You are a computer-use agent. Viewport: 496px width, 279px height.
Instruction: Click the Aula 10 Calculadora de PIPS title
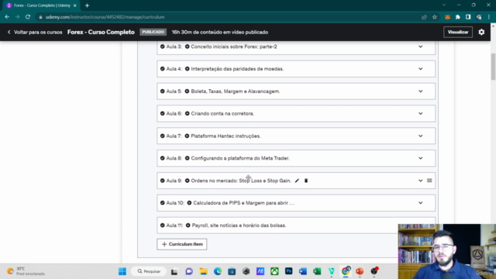tap(243, 203)
